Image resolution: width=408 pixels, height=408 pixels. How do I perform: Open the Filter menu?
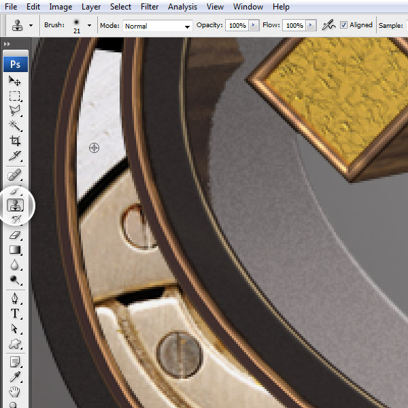pos(150,7)
